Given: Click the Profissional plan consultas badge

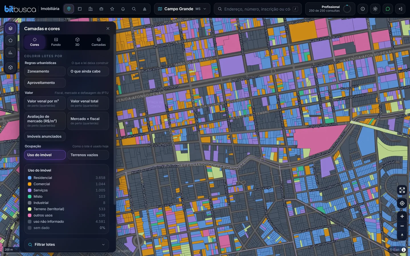Looking at the screenshot, I should click(330, 9).
